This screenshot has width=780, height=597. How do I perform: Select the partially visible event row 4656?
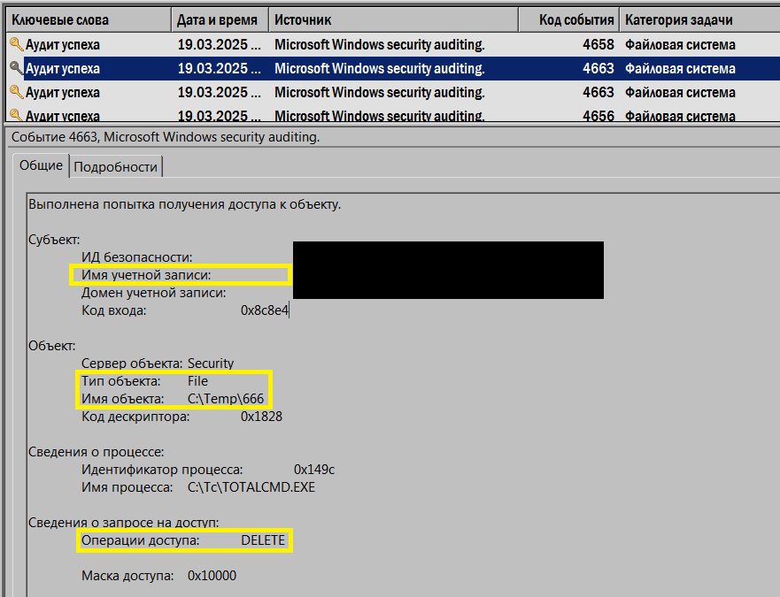[x=393, y=115]
